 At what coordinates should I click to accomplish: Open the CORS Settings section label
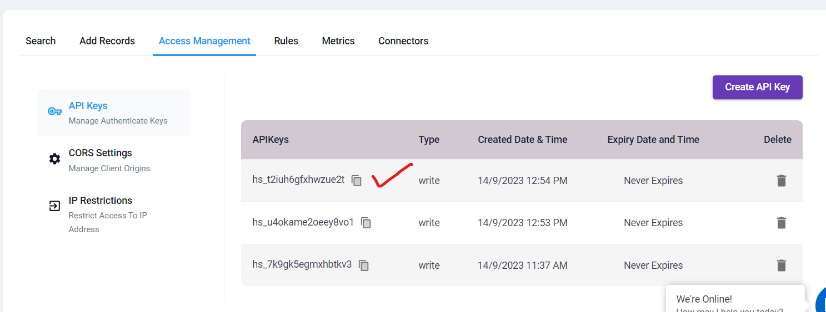pos(101,153)
